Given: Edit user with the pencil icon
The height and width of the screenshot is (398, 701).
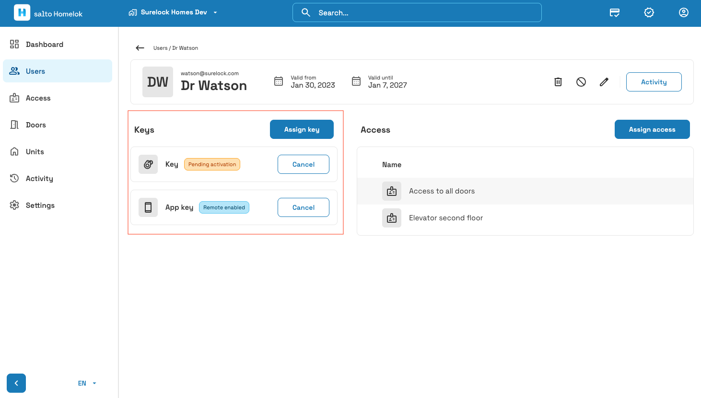Looking at the screenshot, I should point(604,82).
